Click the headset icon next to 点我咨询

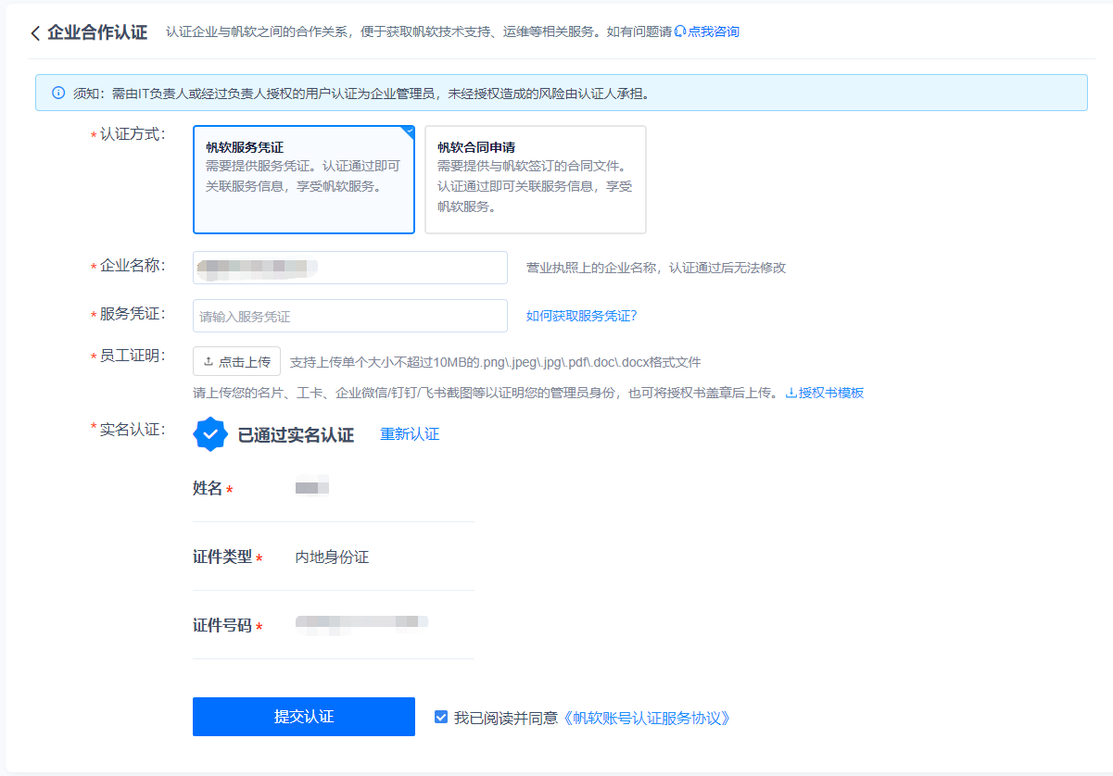click(x=680, y=31)
